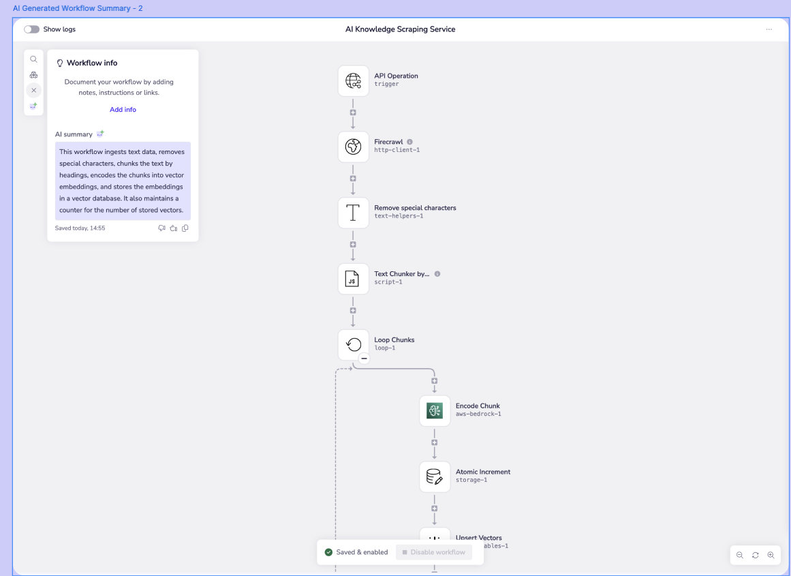Give thumbs up to AI summary

[x=173, y=228]
